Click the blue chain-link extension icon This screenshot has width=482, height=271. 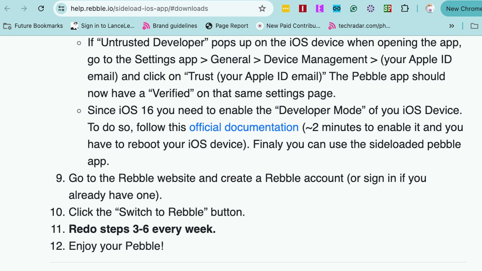[337, 8]
